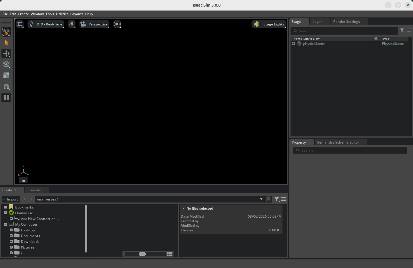This screenshot has height=268, width=413.
Task: Activate the Scale gizmo tool
Action: click(6, 75)
